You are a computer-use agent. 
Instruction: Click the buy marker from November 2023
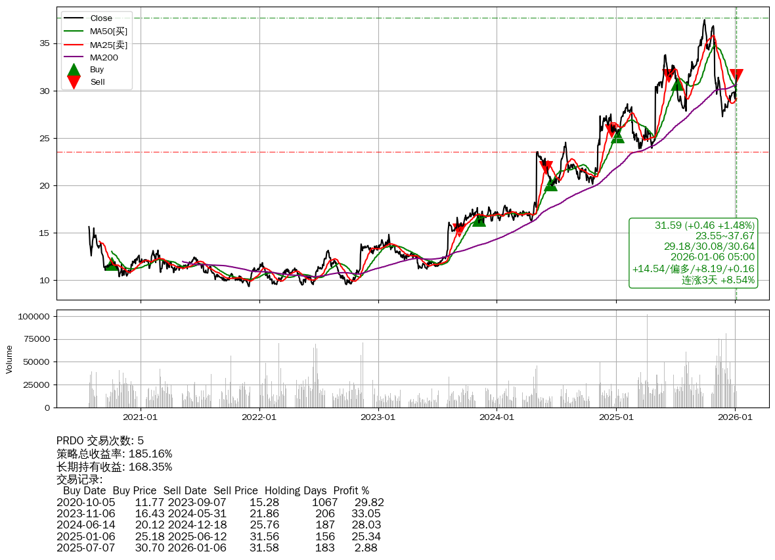coord(479,220)
